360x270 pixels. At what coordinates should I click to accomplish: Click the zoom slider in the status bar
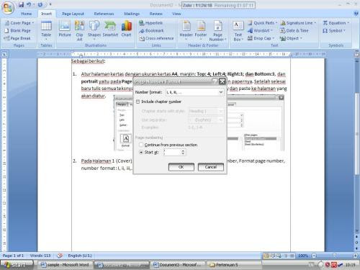(334, 256)
